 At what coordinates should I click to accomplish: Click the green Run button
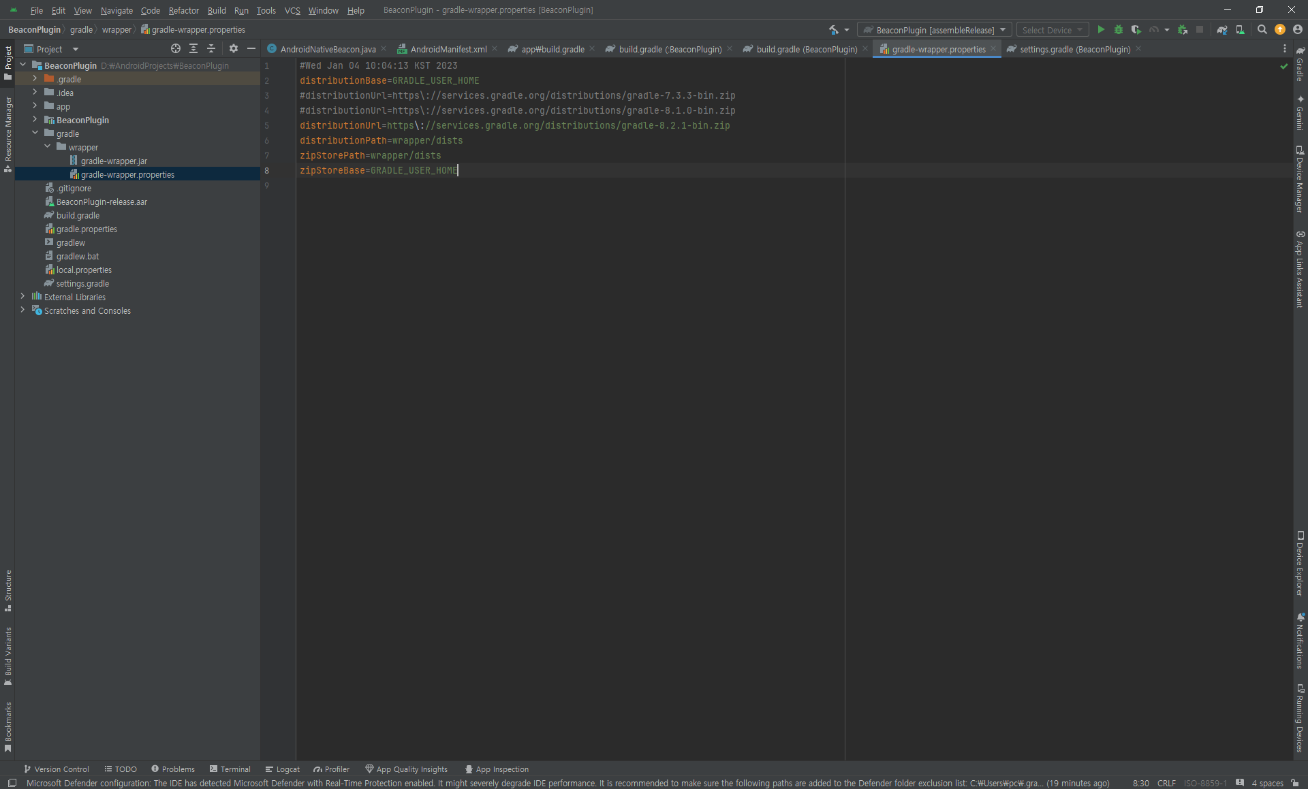[x=1101, y=30]
